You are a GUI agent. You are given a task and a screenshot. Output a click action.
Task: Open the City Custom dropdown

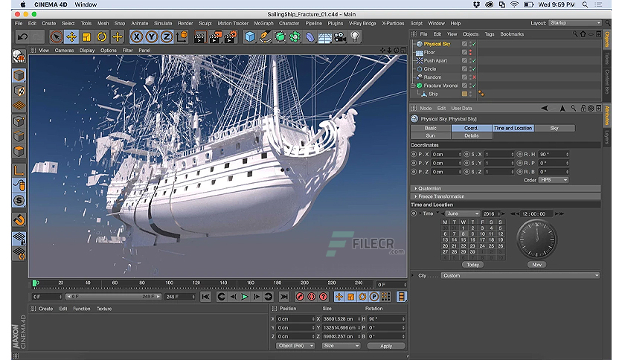pos(521,275)
